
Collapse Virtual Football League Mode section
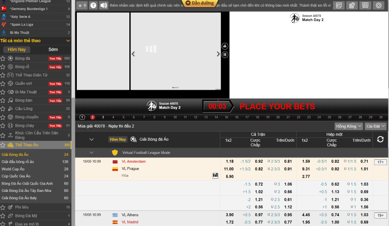click(x=91, y=152)
